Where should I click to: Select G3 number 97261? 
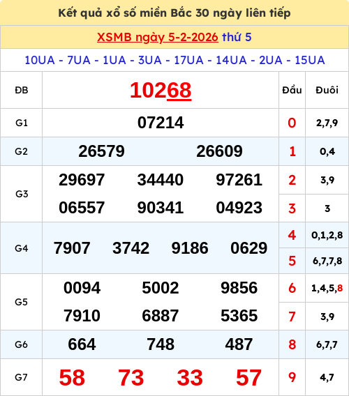(239, 180)
